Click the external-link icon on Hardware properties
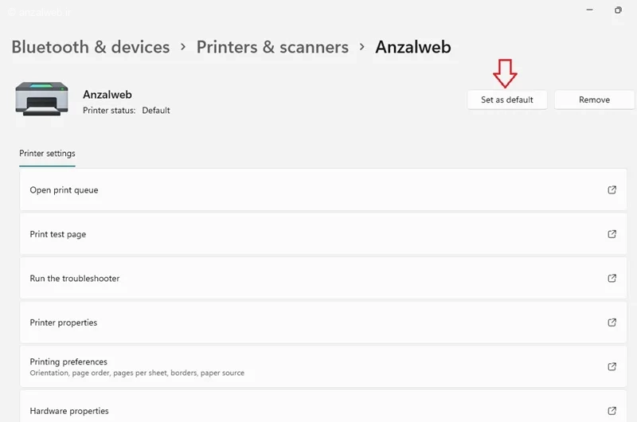 tap(612, 411)
